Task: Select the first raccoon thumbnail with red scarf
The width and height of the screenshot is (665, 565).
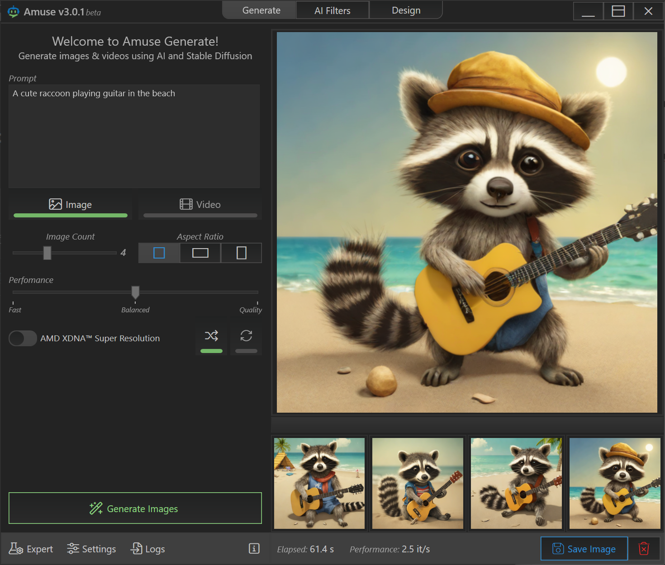Action: [x=319, y=483]
